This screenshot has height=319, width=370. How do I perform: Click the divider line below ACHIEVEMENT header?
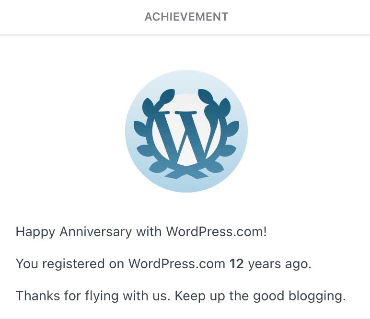click(185, 35)
